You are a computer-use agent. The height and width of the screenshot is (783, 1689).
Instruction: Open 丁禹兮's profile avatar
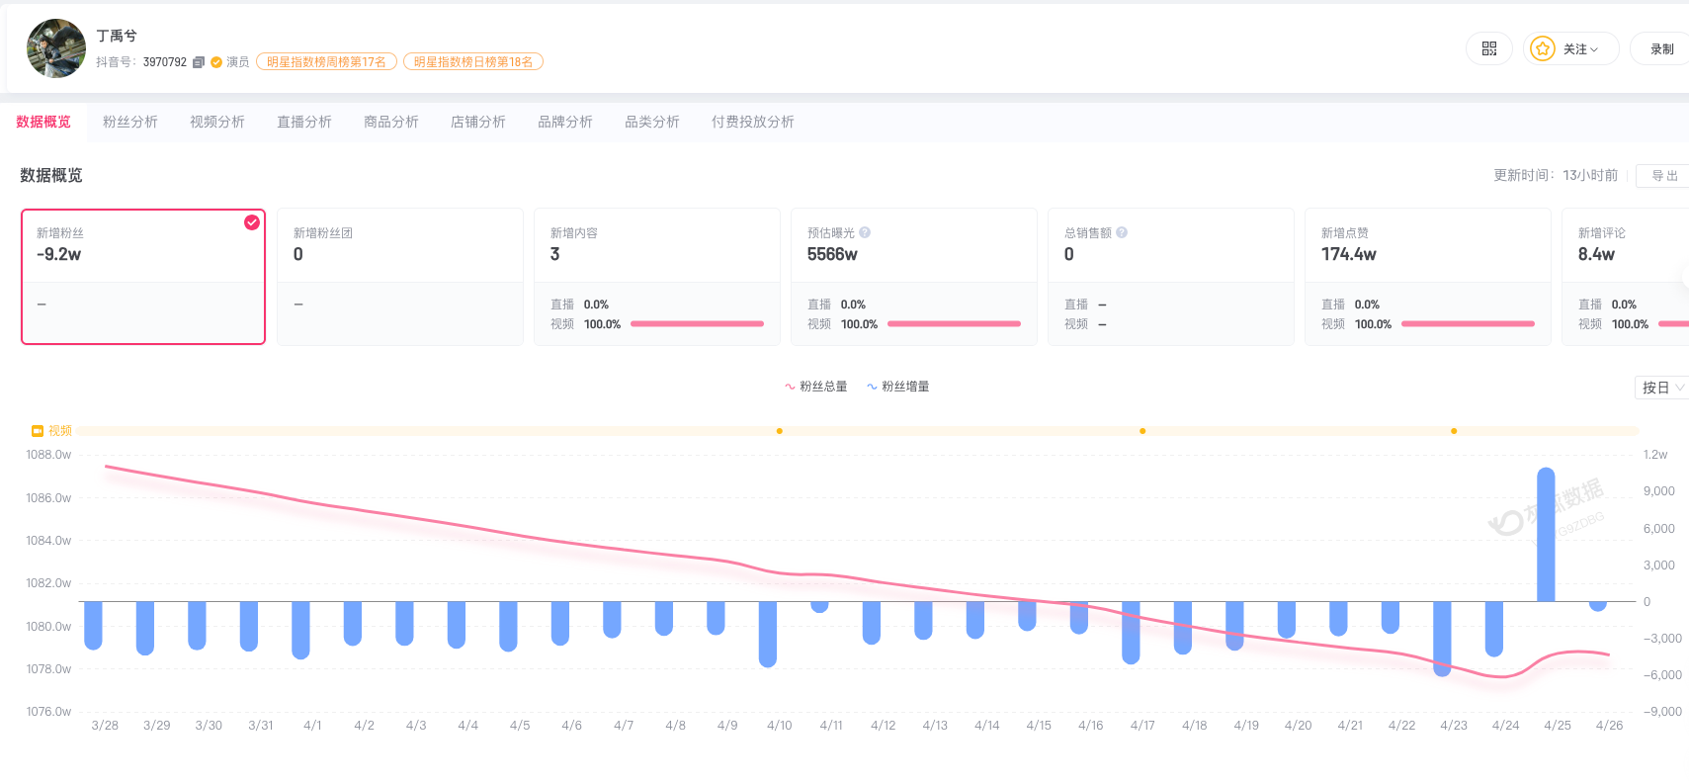pos(56,48)
